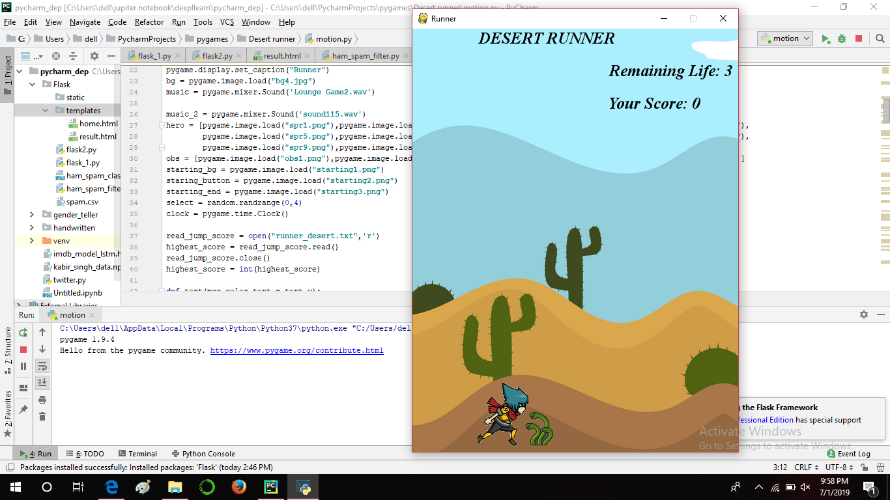The width and height of the screenshot is (890, 500).
Task: Open the Refactor menu
Action: click(149, 21)
